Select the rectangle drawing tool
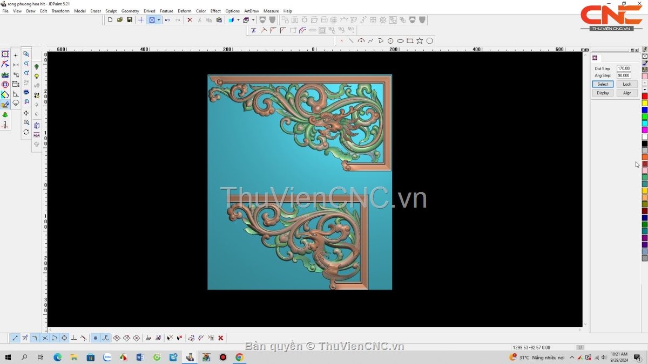The width and height of the screenshot is (648, 364). tap(410, 41)
